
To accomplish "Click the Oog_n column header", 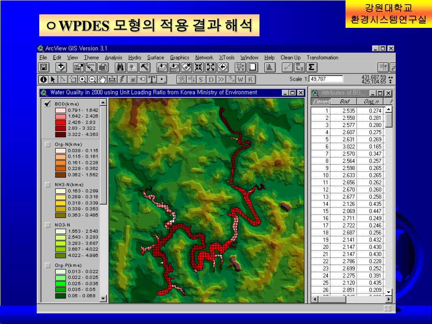I will tap(371, 101).
